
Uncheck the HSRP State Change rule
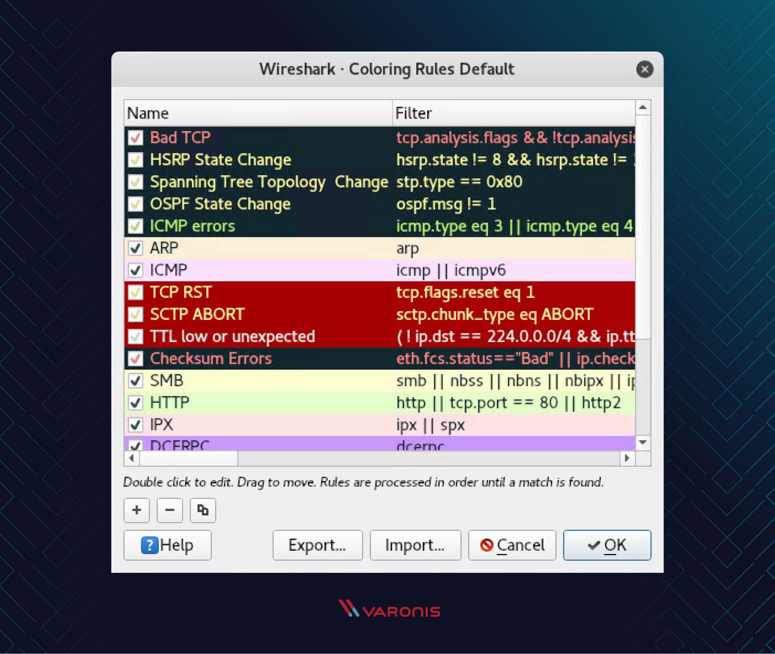pos(135,160)
